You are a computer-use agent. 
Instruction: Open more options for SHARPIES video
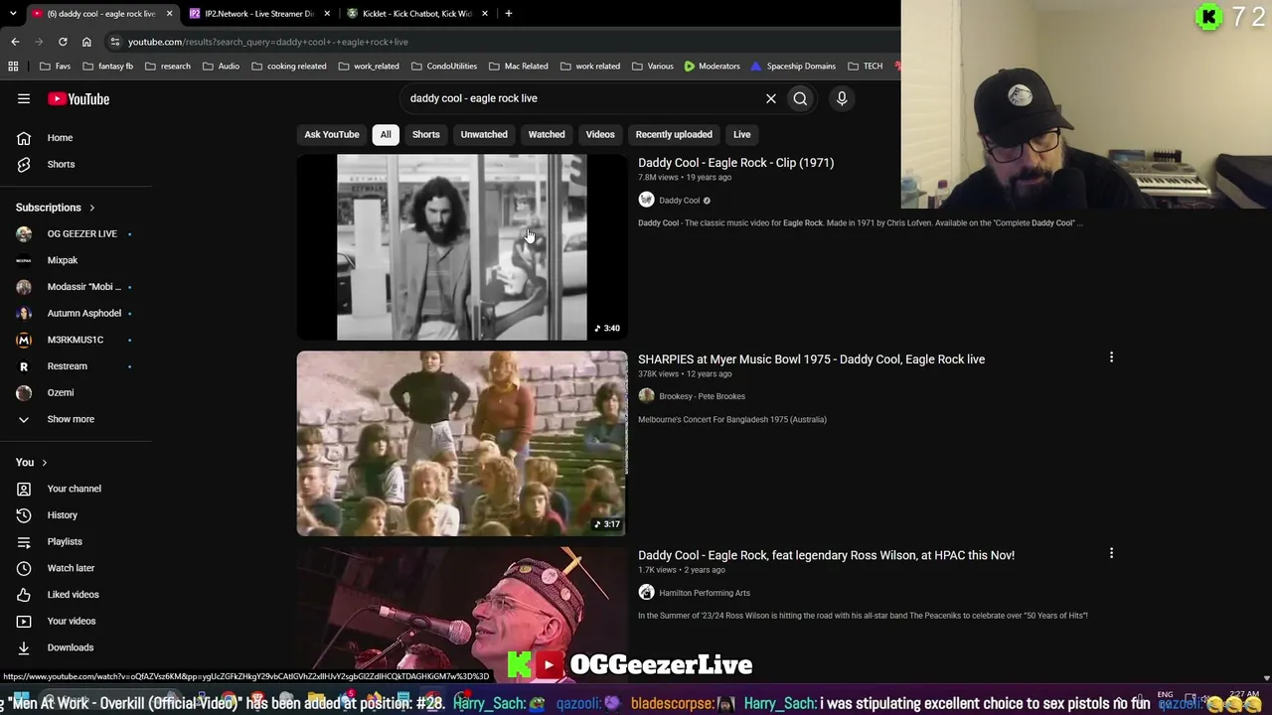click(1111, 357)
